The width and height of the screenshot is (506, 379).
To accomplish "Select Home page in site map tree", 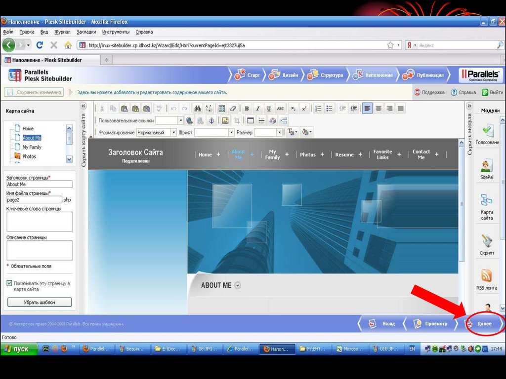I will coord(28,129).
